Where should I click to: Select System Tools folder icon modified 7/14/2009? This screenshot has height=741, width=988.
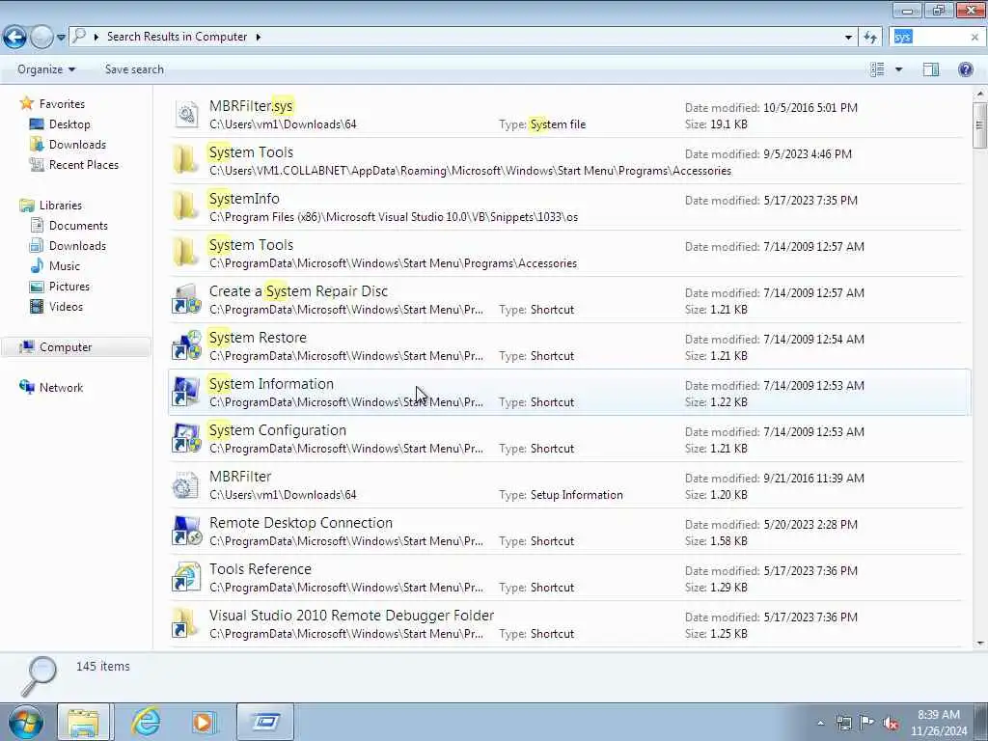pos(186,254)
